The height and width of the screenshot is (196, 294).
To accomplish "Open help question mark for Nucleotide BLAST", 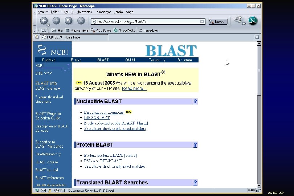I will pos(195,102).
